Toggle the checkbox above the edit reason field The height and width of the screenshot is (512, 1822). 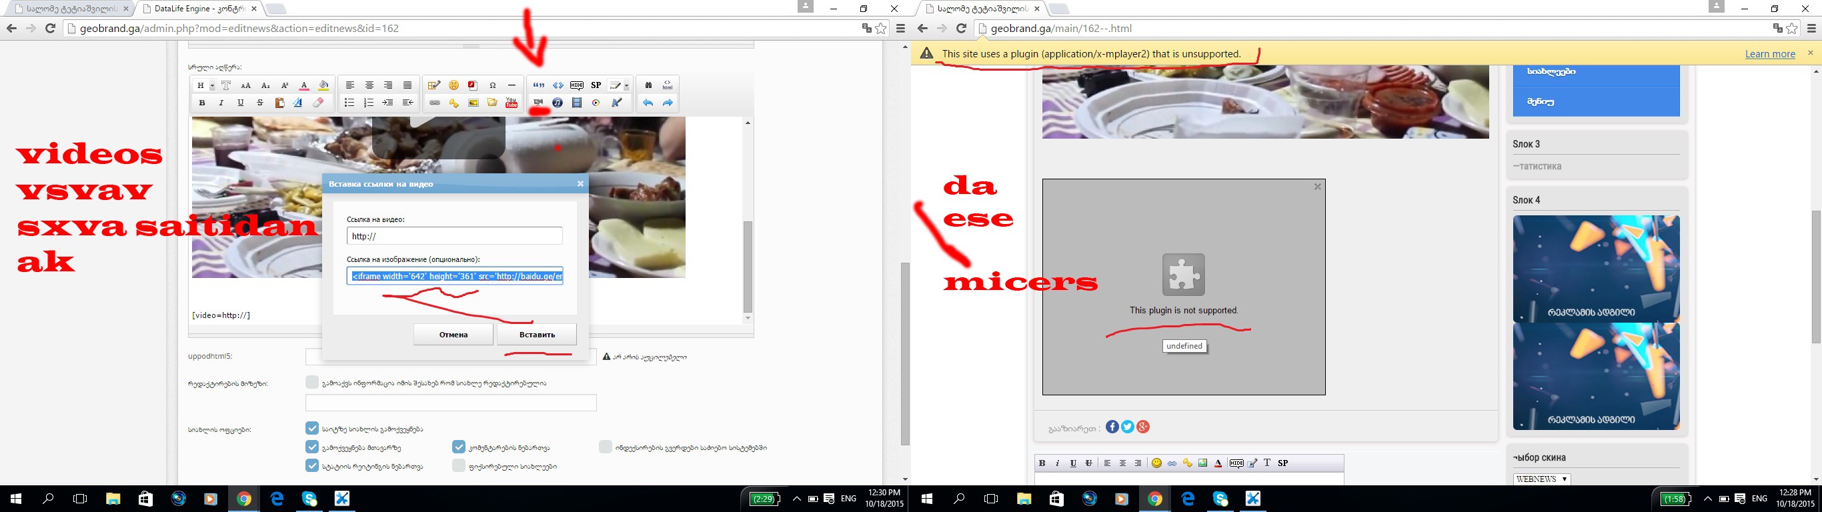(312, 382)
